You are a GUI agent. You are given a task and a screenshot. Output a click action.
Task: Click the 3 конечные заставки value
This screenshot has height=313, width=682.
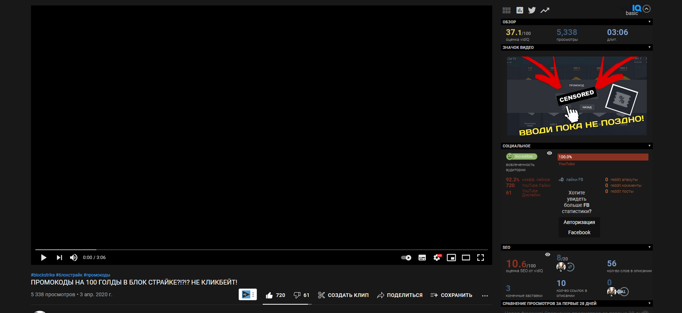[508, 288]
